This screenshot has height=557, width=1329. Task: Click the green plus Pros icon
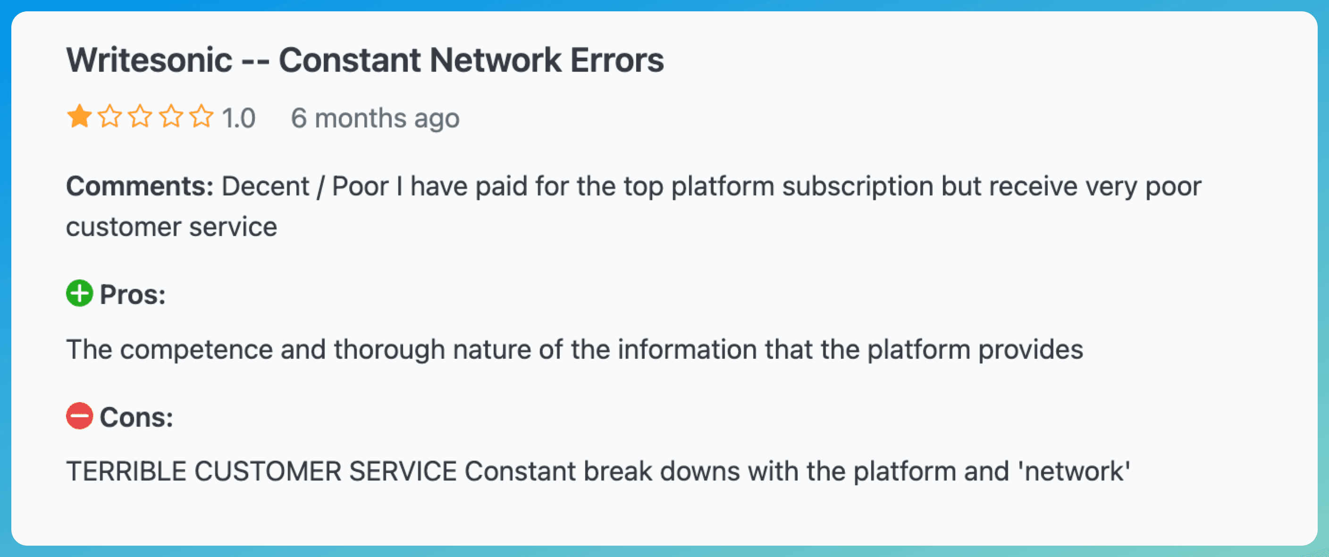[x=79, y=293]
